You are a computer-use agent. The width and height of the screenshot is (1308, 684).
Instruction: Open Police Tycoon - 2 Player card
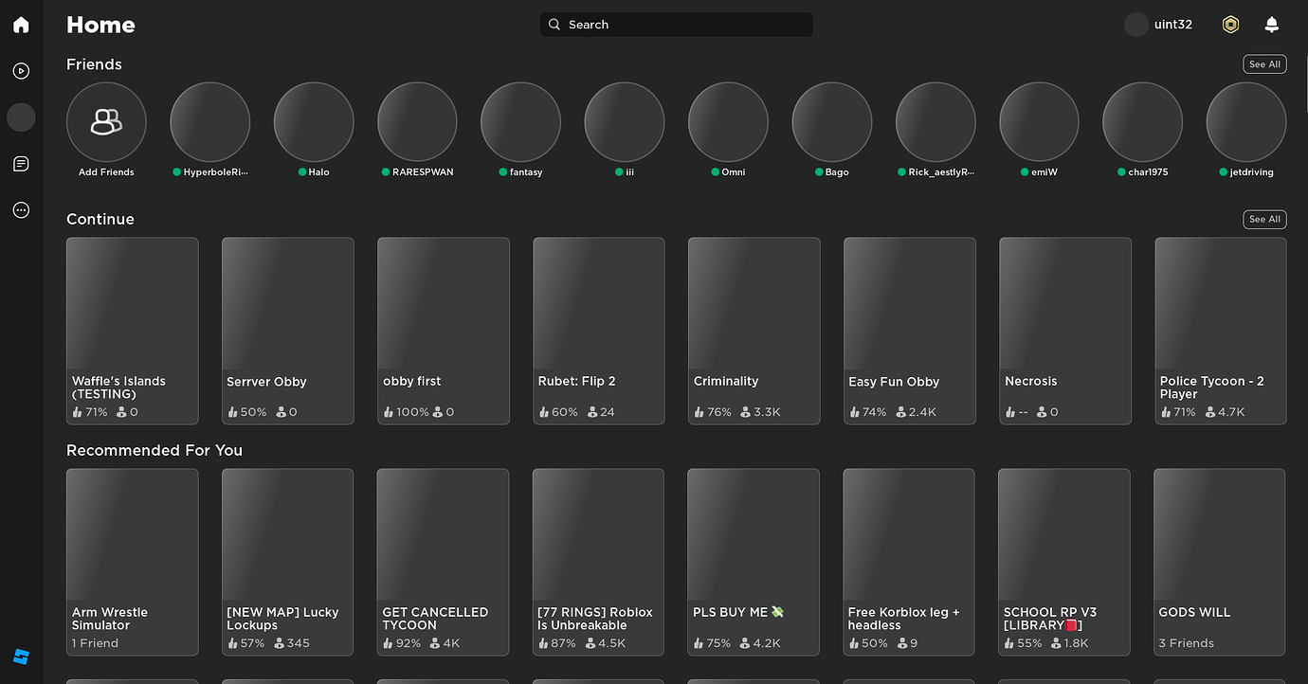point(1221,331)
